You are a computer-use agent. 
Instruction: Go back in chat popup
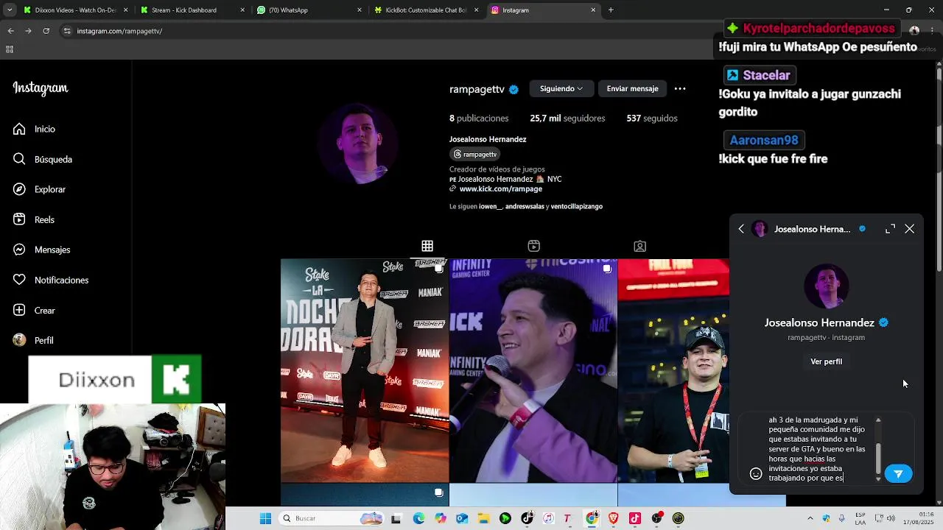[741, 229]
